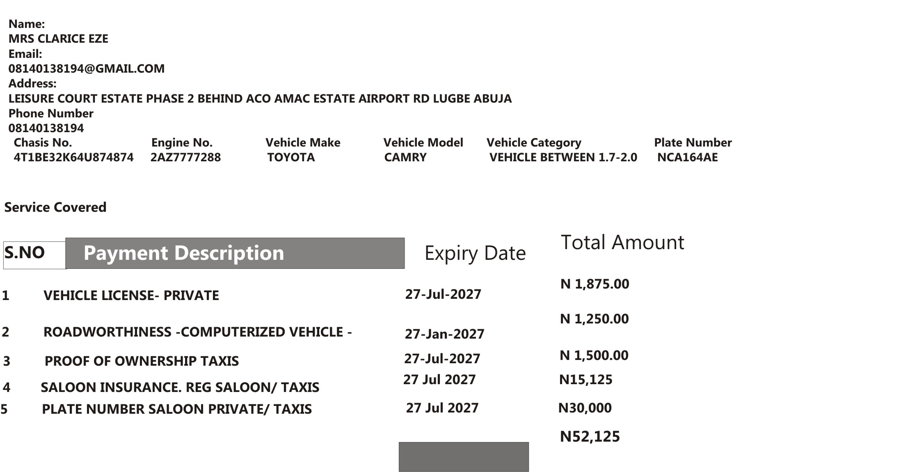Click the engine number 2AZ7777288
This screenshot has height=472, width=924.
(x=185, y=157)
